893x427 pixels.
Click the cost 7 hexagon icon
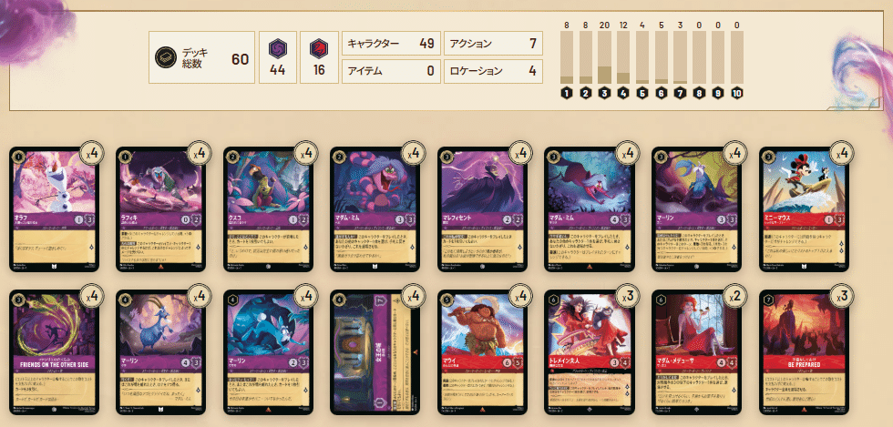pos(680,93)
